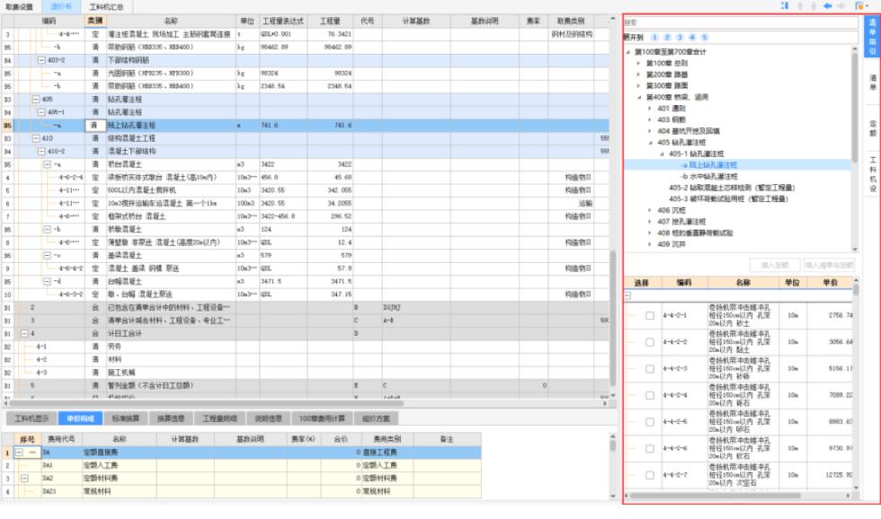Click the 插入清单与定额 button
881x519 pixels.
(x=827, y=265)
